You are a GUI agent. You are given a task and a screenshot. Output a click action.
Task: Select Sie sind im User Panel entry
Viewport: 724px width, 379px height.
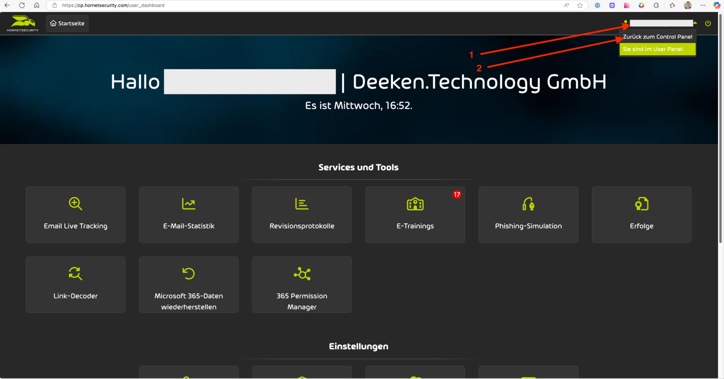coord(658,49)
